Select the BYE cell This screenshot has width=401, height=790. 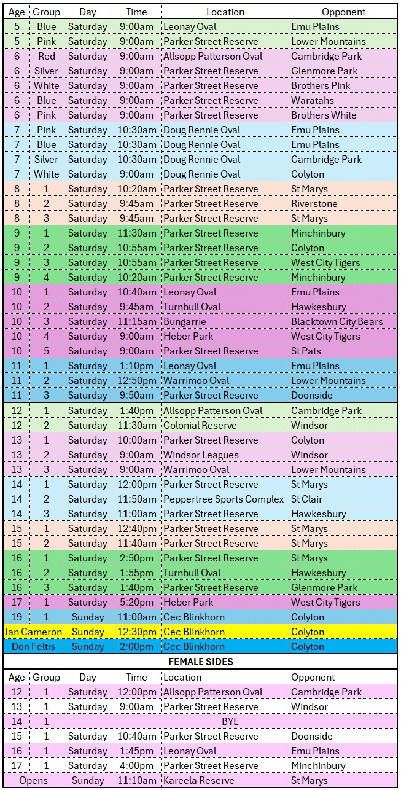point(230,721)
